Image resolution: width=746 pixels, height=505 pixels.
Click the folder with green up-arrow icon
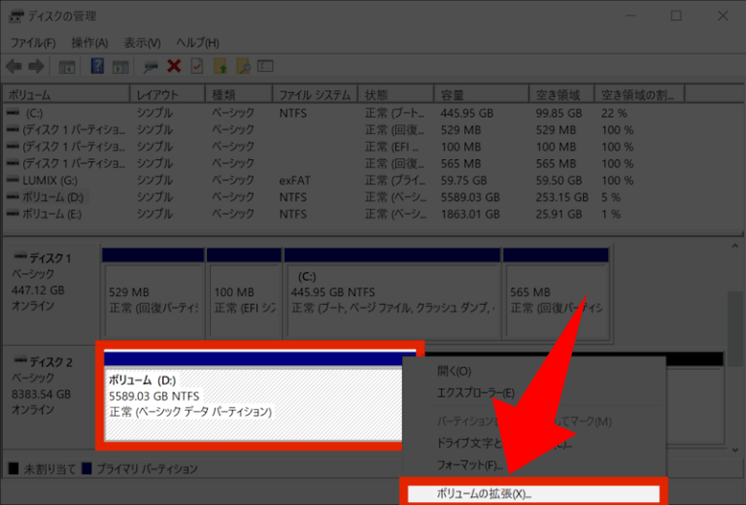(x=220, y=66)
